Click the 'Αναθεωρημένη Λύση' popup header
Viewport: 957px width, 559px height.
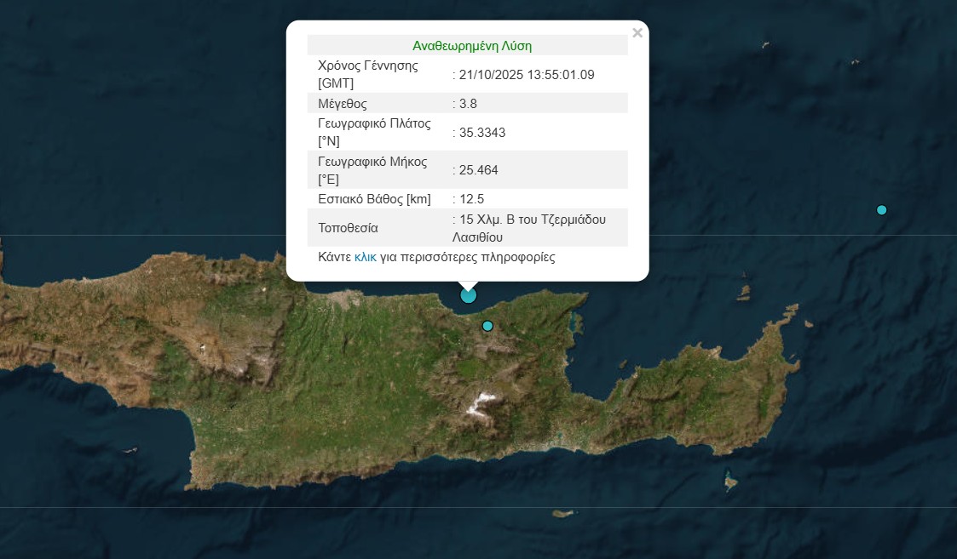point(471,46)
